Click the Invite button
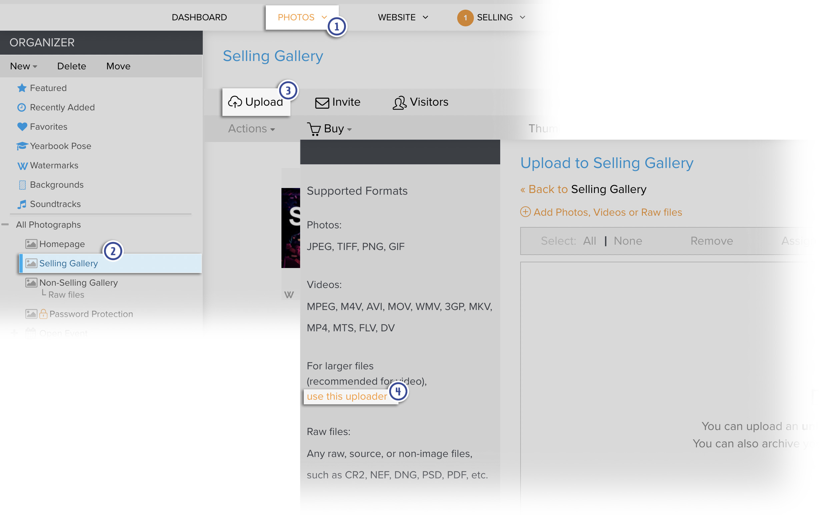Screen dimensions: 819x515 click(338, 102)
